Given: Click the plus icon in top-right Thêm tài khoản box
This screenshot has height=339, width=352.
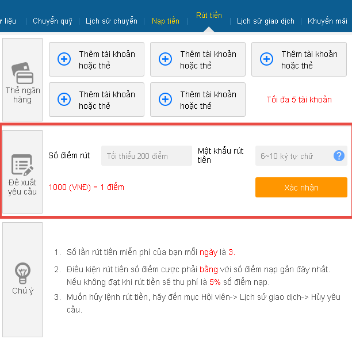Looking at the screenshot, I should pyautogui.click(x=266, y=59).
